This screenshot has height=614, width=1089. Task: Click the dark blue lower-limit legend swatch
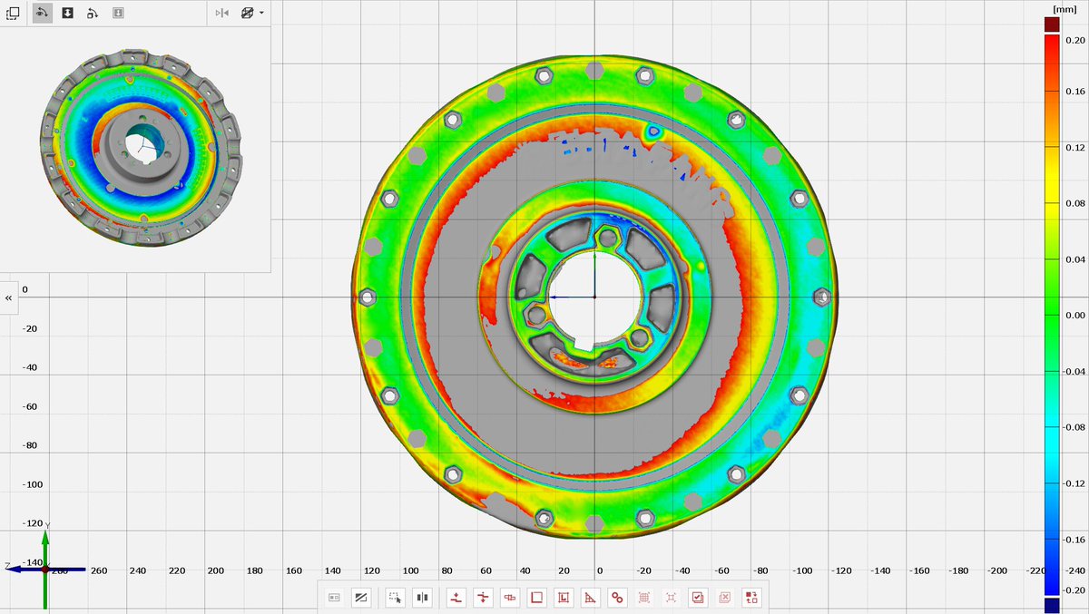[1052, 605]
